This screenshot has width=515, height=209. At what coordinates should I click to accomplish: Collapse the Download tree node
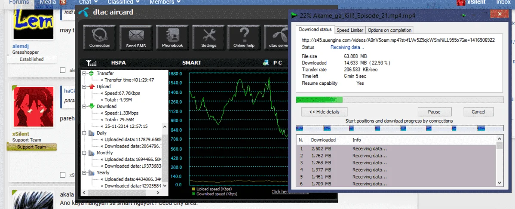pyautogui.click(x=84, y=106)
